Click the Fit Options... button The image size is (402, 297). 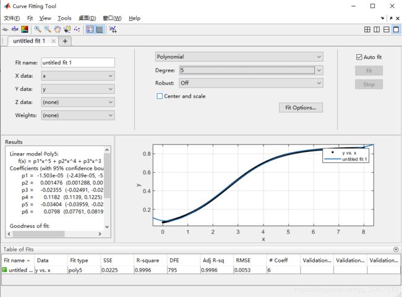pos(301,107)
